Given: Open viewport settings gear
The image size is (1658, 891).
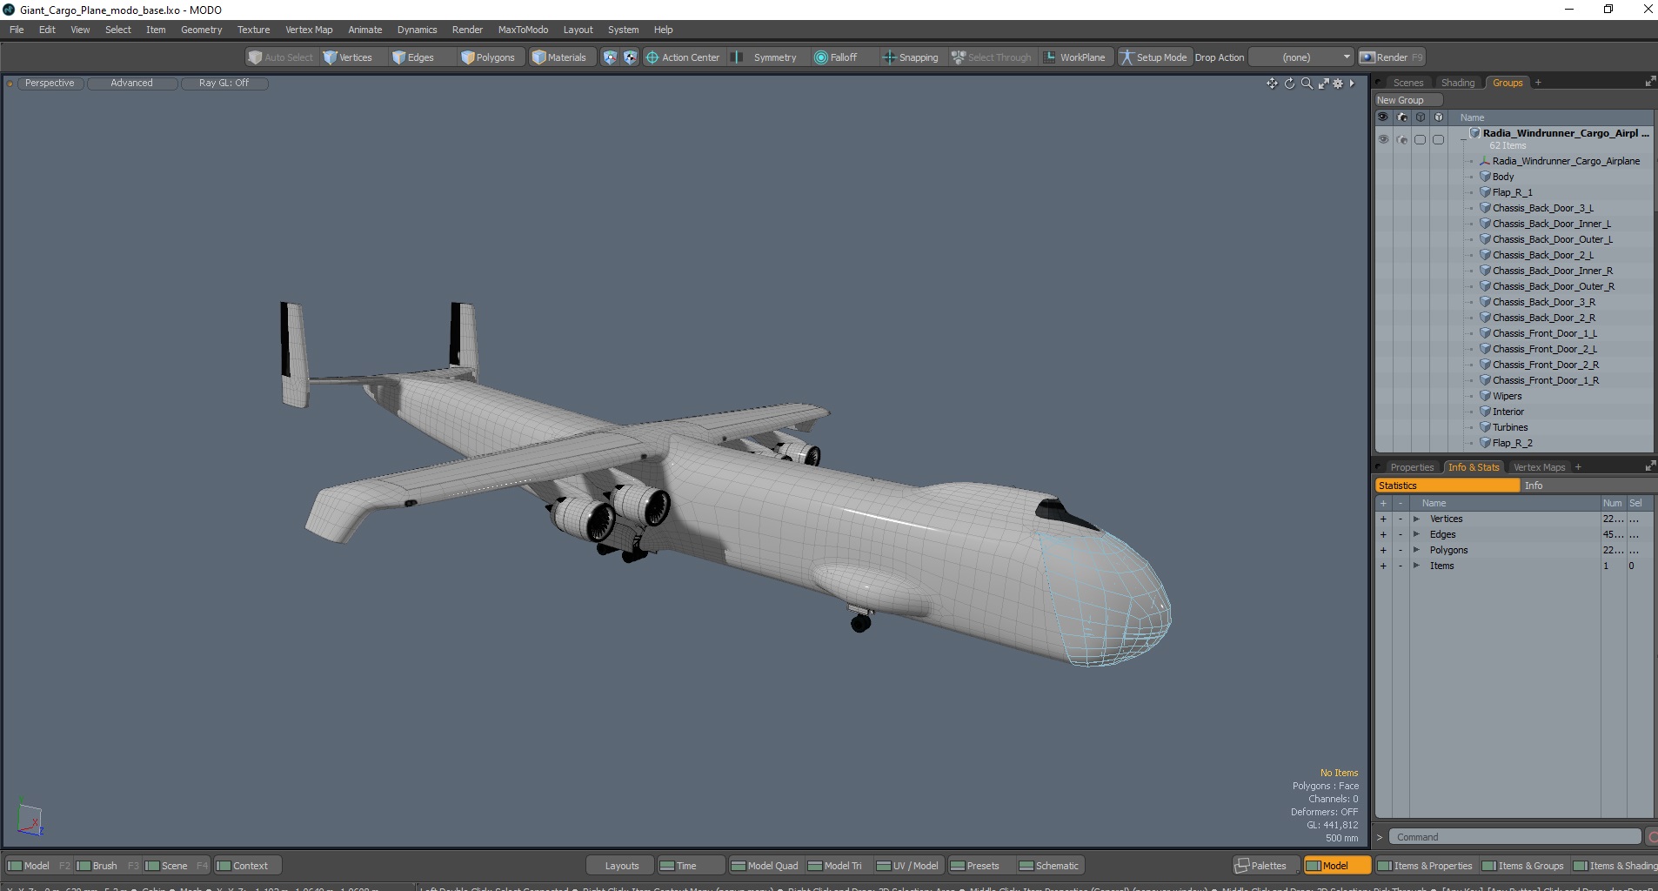Looking at the screenshot, I should click(1339, 84).
